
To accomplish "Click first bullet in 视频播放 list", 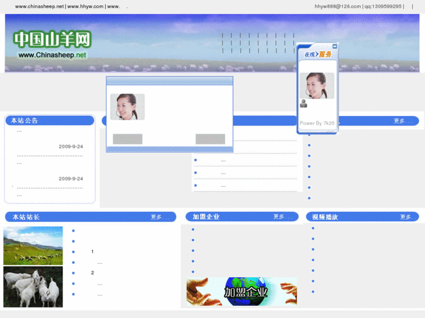I will click(x=313, y=228).
